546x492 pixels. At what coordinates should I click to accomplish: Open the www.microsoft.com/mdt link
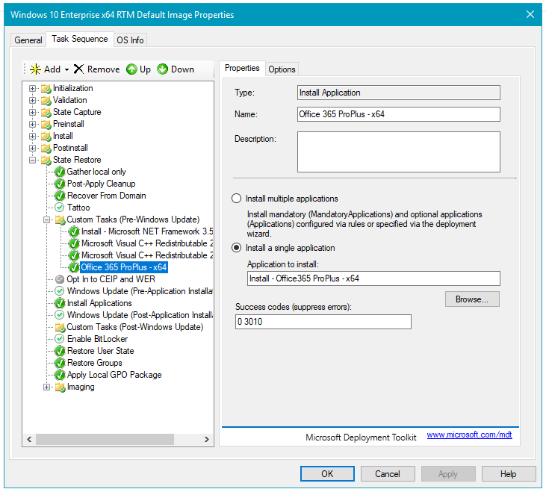[469, 435]
